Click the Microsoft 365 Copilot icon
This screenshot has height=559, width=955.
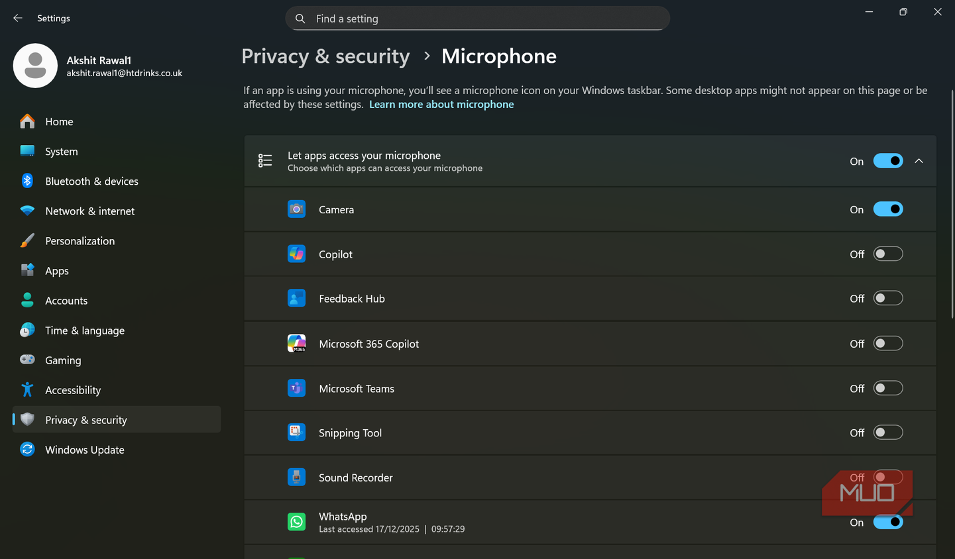pos(296,343)
